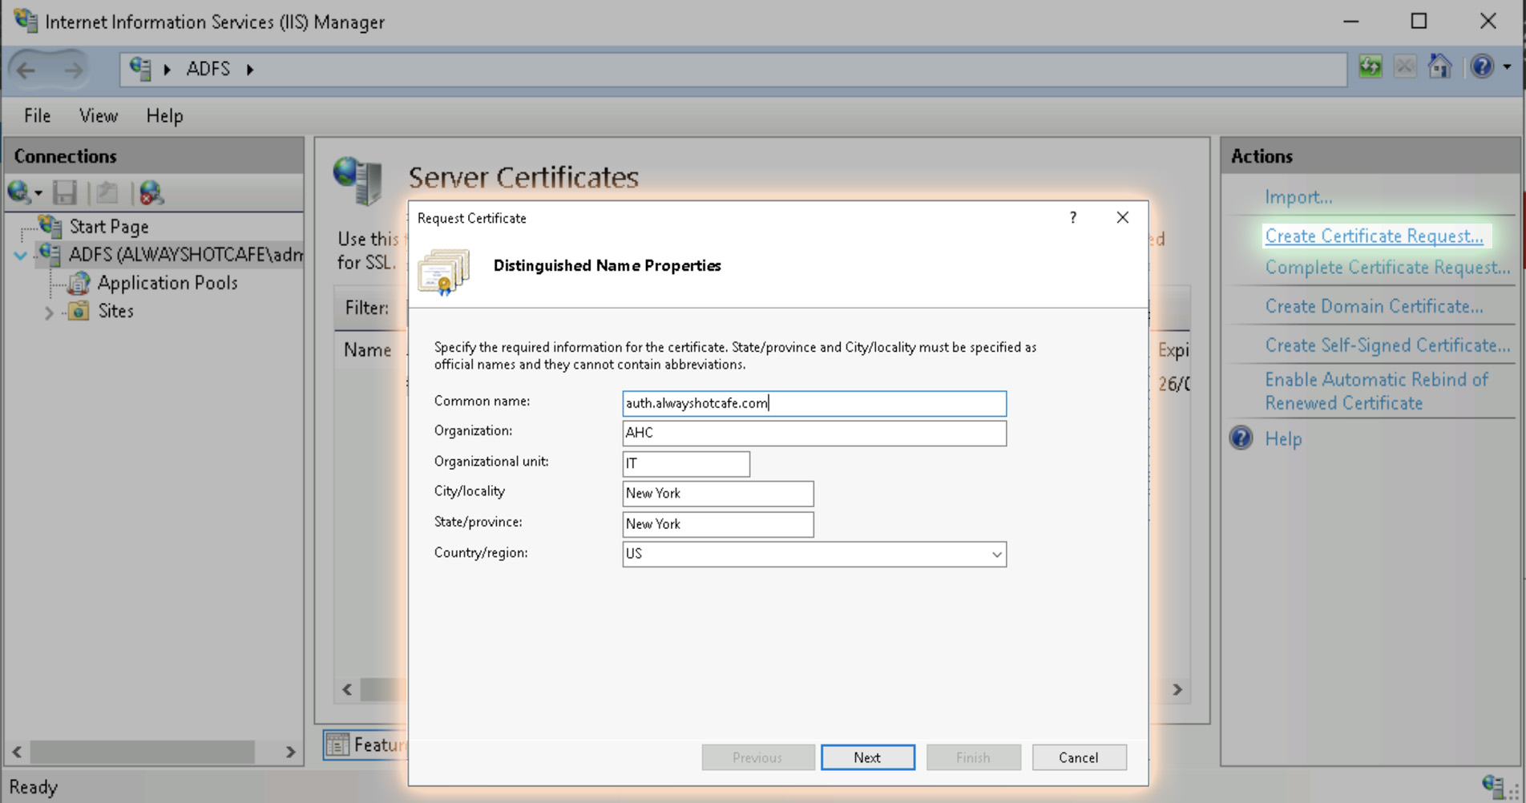Click inside the Common name field
Image resolution: width=1526 pixels, height=803 pixels.
coord(813,403)
